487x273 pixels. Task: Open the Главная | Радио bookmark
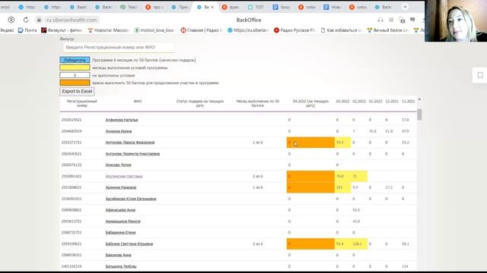(x=202, y=30)
